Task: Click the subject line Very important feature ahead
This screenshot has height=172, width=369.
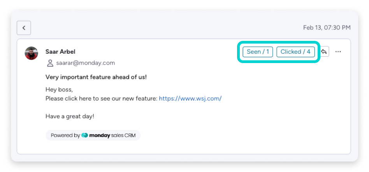Action: [x=96, y=77]
